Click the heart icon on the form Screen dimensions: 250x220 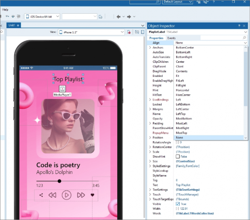click(93, 195)
